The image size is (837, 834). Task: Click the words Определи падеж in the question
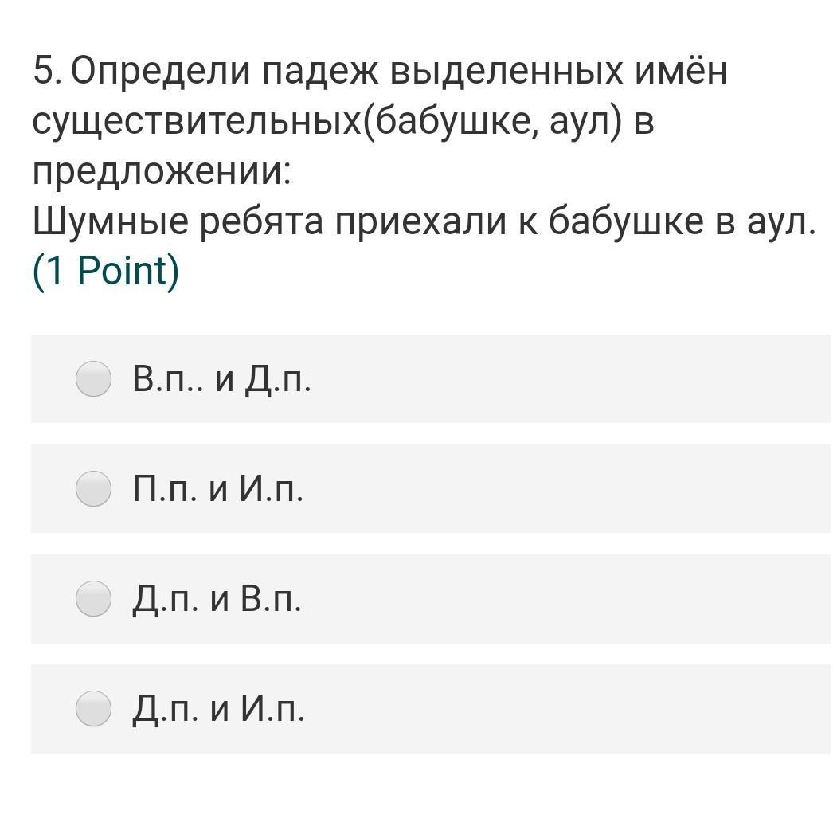click(225, 72)
